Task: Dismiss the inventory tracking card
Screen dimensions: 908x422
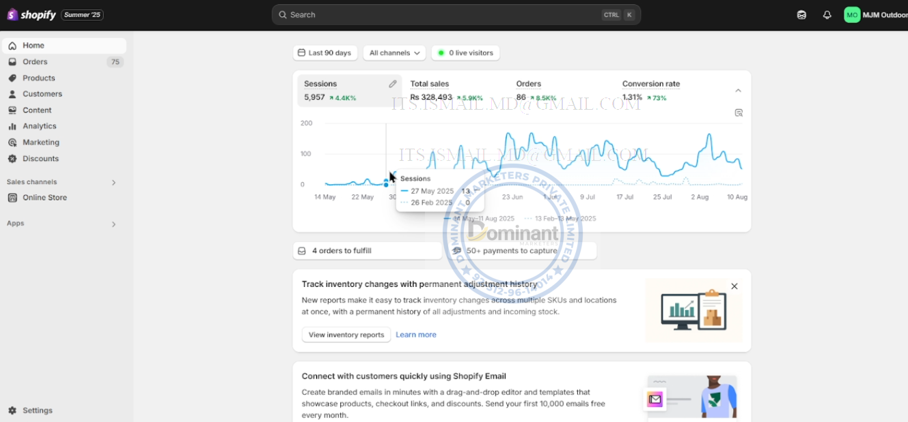Action: pos(734,286)
